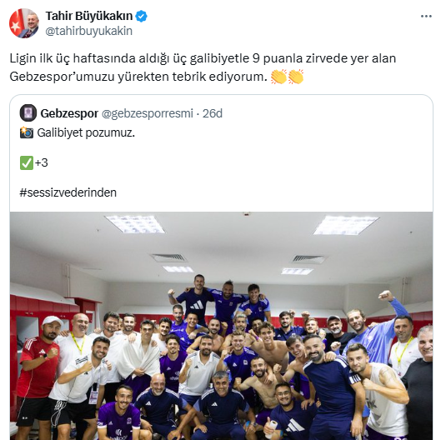Click the blue verified badge
Screen dimensions: 446x440
click(141, 16)
